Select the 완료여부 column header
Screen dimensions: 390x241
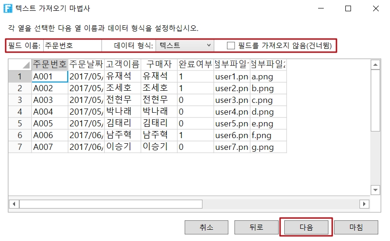[x=195, y=64]
